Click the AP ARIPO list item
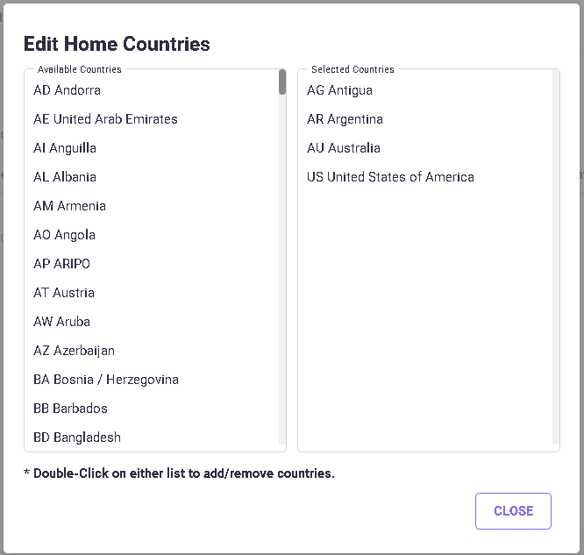This screenshot has width=584, height=555. coord(61,264)
